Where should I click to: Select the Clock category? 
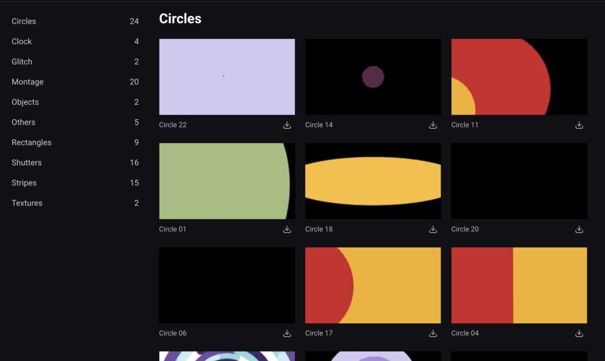click(22, 41)
